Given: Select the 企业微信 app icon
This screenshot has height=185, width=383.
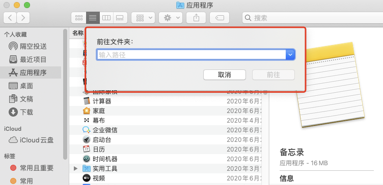Looking at the screenshot, I should (x=87, y=130).
